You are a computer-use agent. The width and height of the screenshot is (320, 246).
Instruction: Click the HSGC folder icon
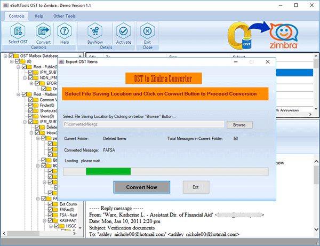click(x=62, y=226)
